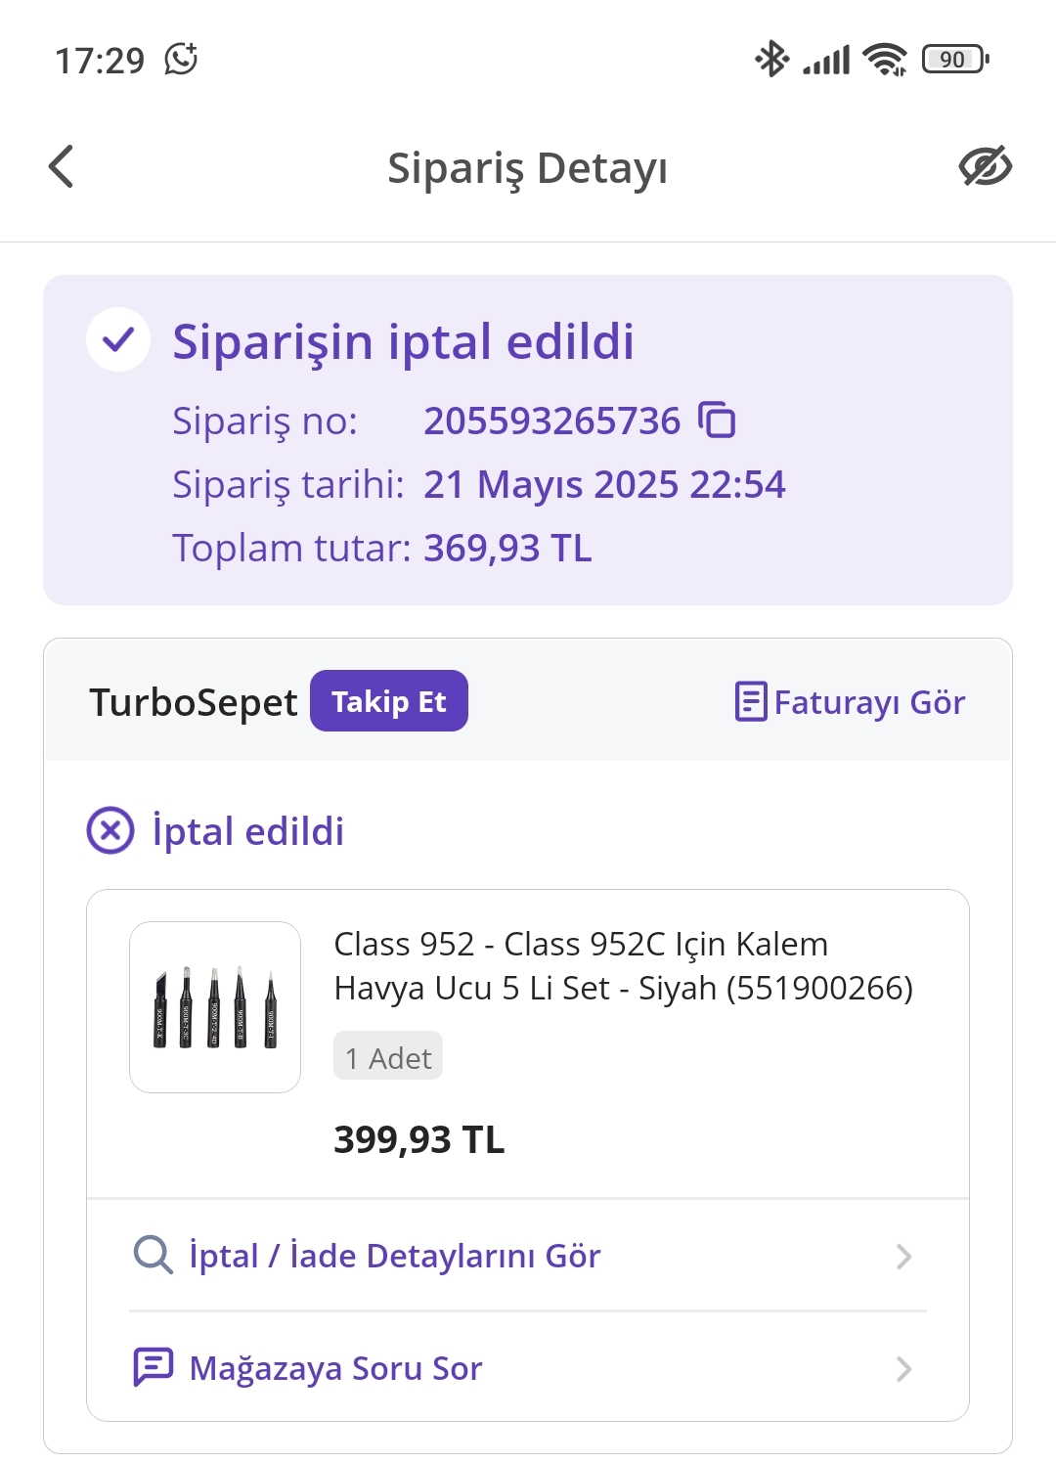Tap order number 205593265736
The image size is (1056, 1463).
[x=551, y=421]
